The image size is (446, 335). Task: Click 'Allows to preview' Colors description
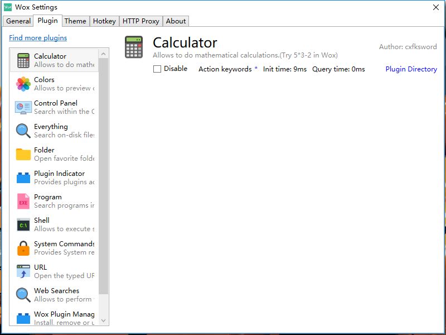[64, 88]
